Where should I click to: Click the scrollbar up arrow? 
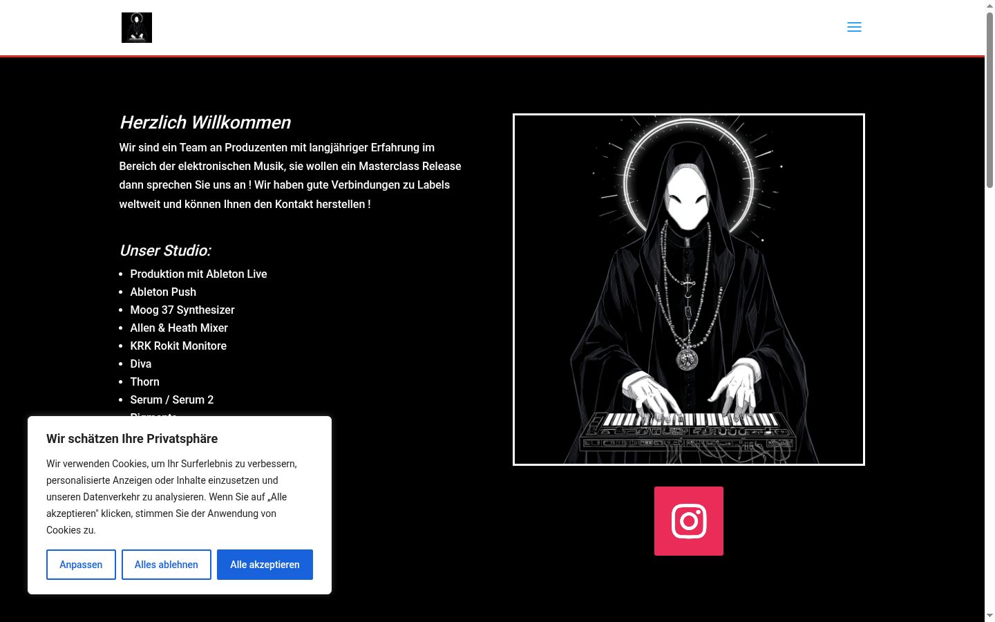[989, 6]
